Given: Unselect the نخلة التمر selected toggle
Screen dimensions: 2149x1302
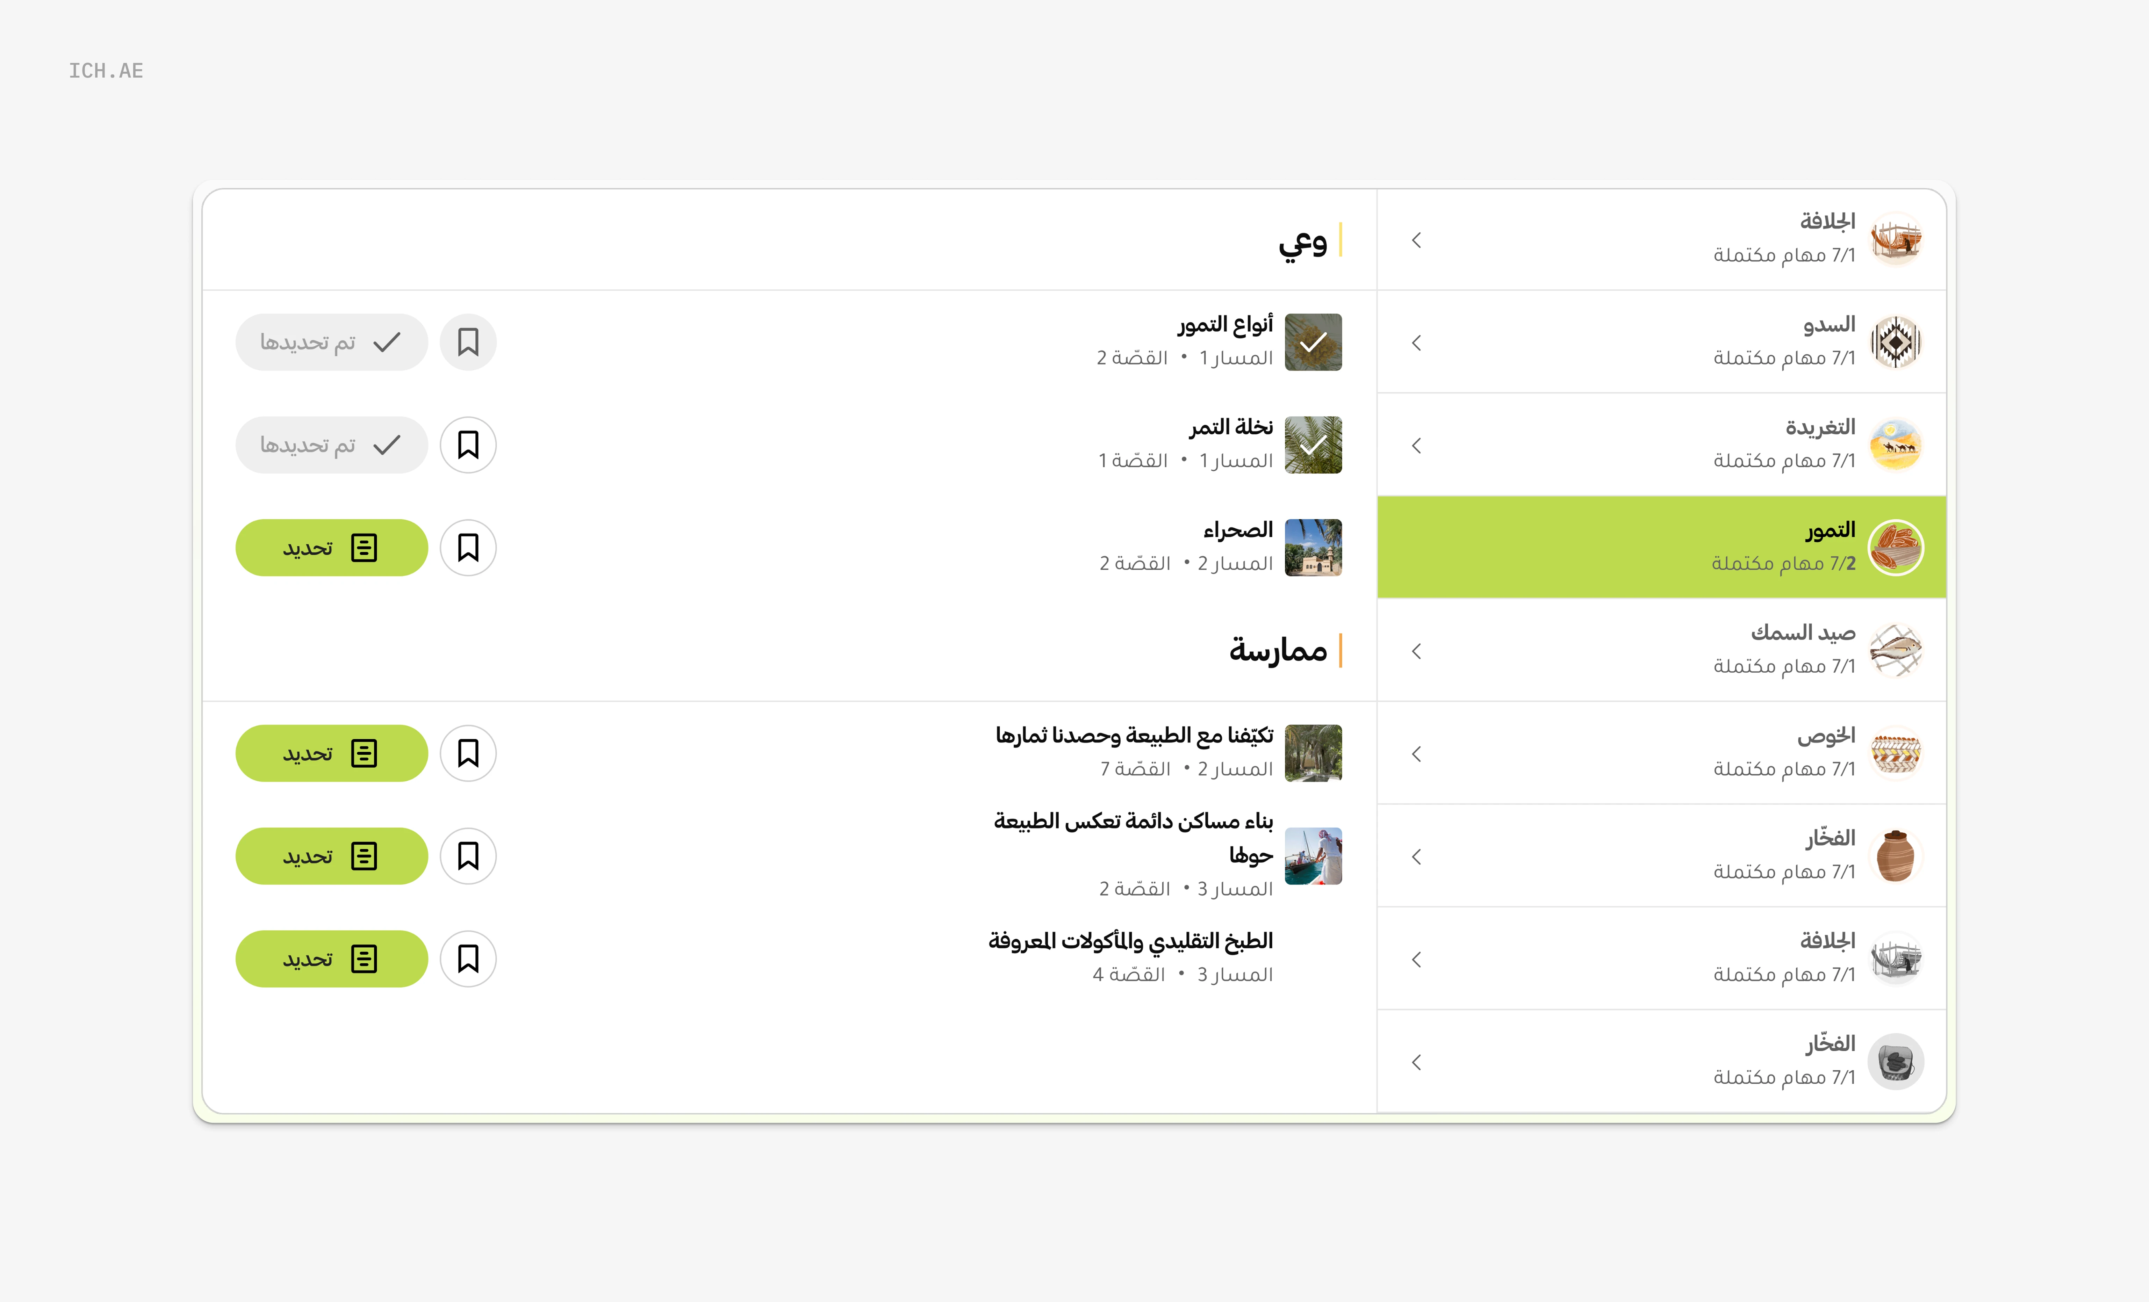Looking at the screenshot, I should coord(331,445).
